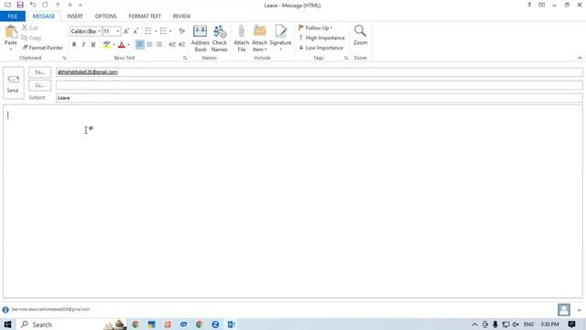Viewport: 586px width, 330px height.
Task: Switch to the OPTIONS ribbon tab
Action: coord(106,16)
